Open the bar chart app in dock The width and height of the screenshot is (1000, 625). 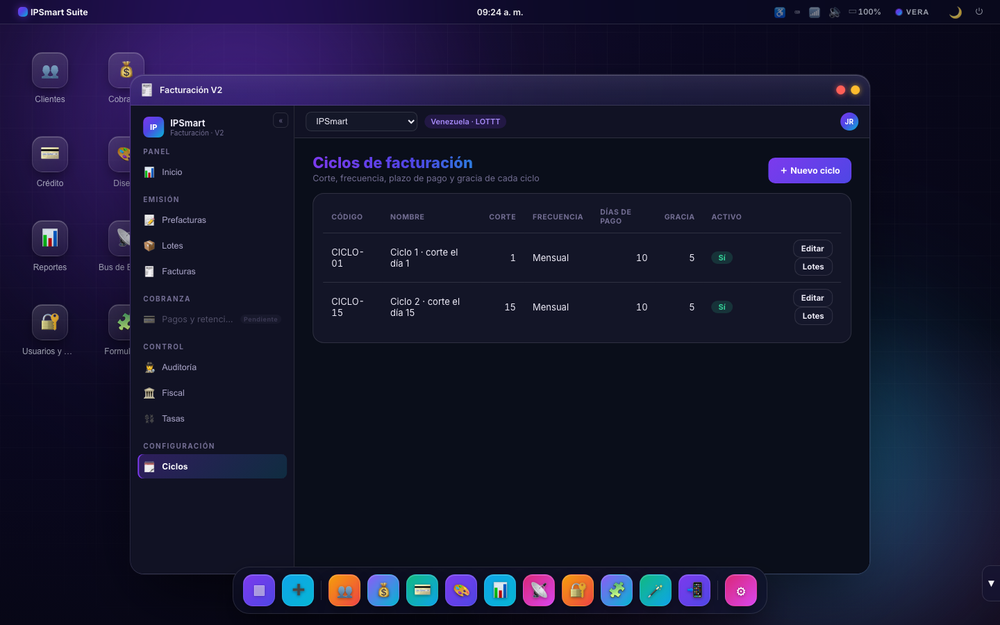click(x=500, y=591)
